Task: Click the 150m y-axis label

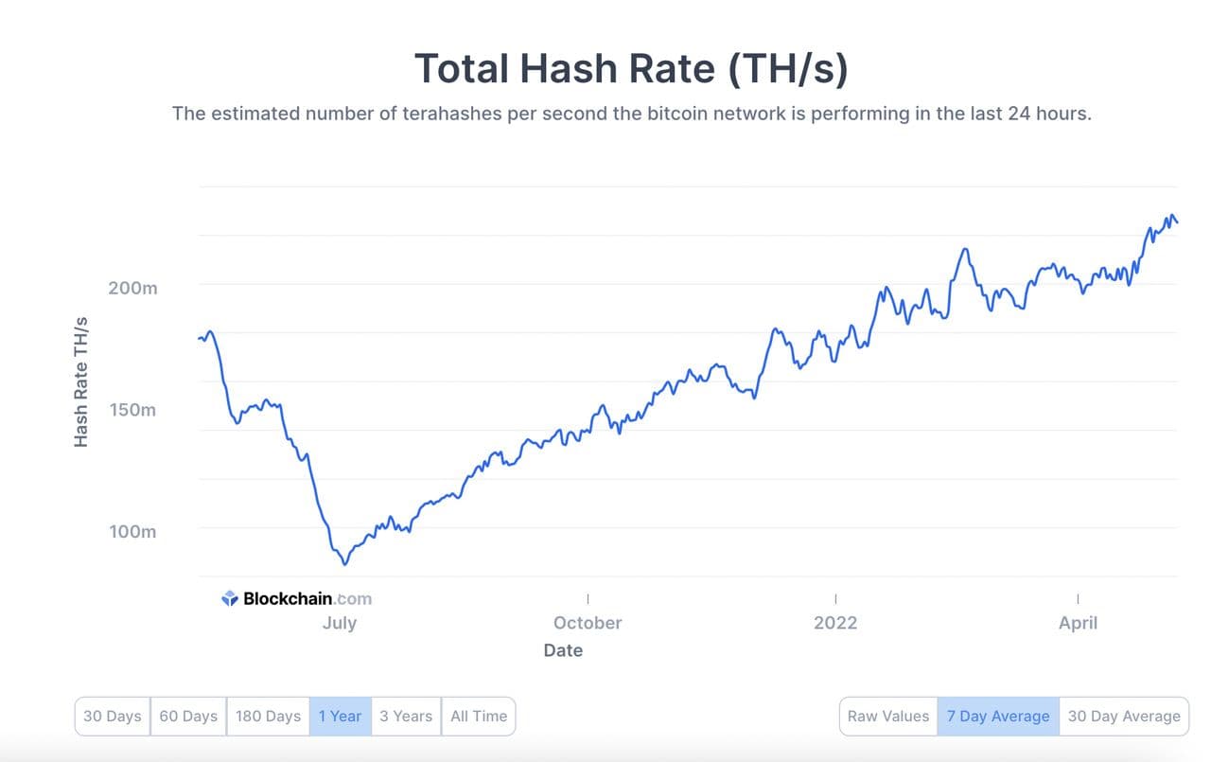Action: [132, 410]
